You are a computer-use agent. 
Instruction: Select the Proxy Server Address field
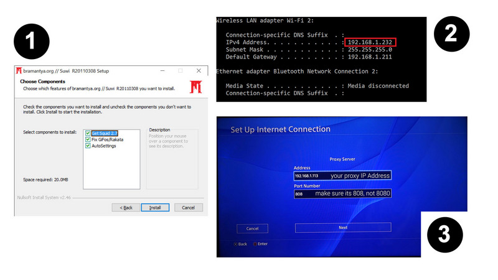coord(342,175)
